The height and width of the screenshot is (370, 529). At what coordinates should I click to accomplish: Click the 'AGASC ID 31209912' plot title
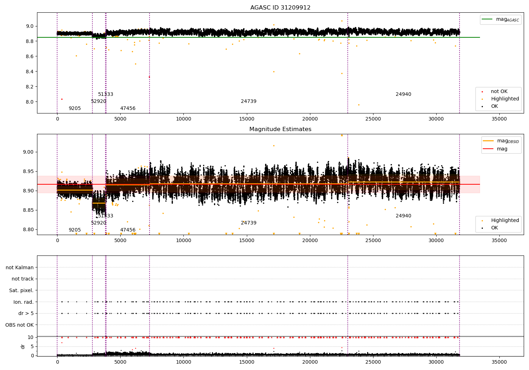click(x=280, y=7)
